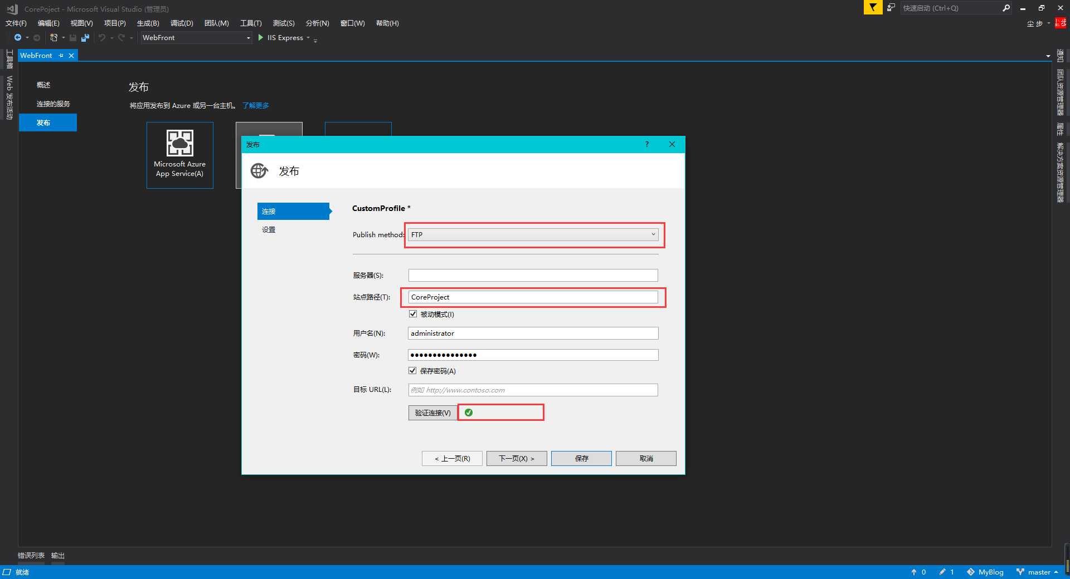
Task: Open the 生成(B) menu
Action: coord(148,23)
